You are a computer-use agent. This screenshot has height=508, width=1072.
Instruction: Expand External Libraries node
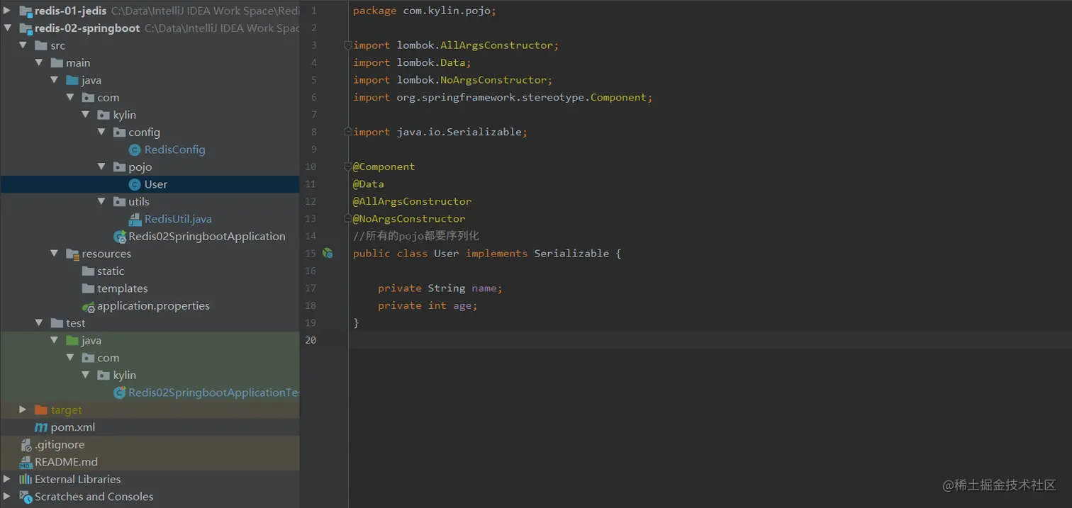(x=7, y=479)
